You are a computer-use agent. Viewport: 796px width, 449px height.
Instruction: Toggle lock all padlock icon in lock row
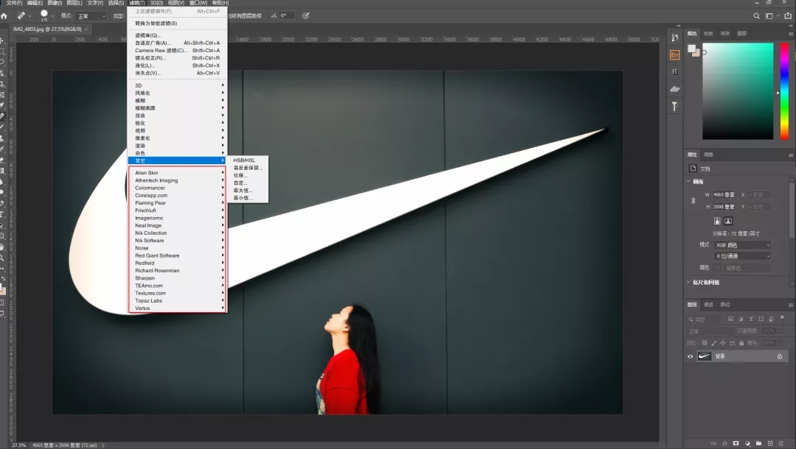click(741, 343)
